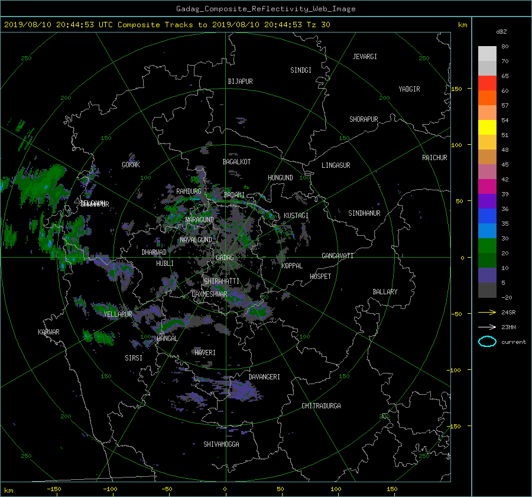Click the SIRSI city label
This screenshot has height=497, width=532.
[x=134, y=358]
